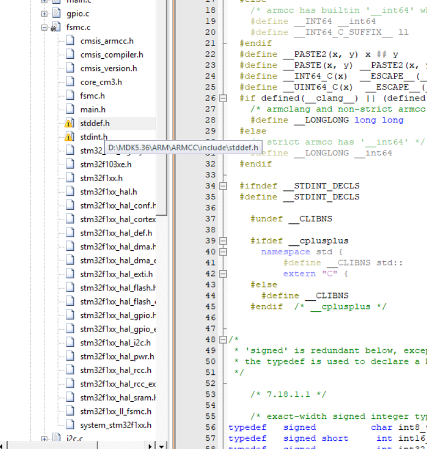Click the stm32f1xx_hal_rcc.h file icon
Viewport: 427px width, 449px height.
[70, 370]
